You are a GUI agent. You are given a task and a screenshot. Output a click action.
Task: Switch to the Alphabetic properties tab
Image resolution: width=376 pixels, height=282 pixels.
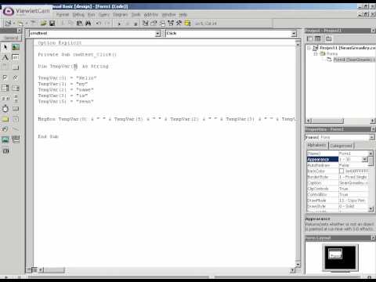click(317, 145)
